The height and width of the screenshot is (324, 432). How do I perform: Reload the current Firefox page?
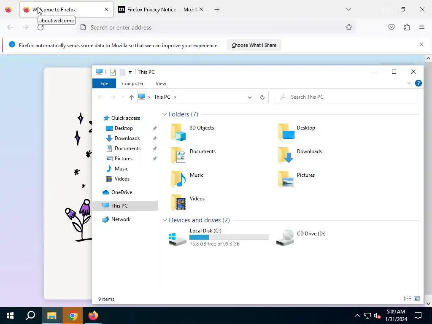(40, 27)
